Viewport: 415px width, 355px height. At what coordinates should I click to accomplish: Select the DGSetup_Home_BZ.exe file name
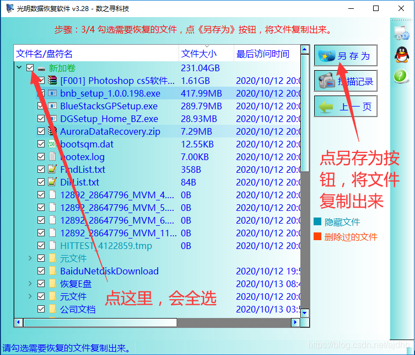click(109, 119)
